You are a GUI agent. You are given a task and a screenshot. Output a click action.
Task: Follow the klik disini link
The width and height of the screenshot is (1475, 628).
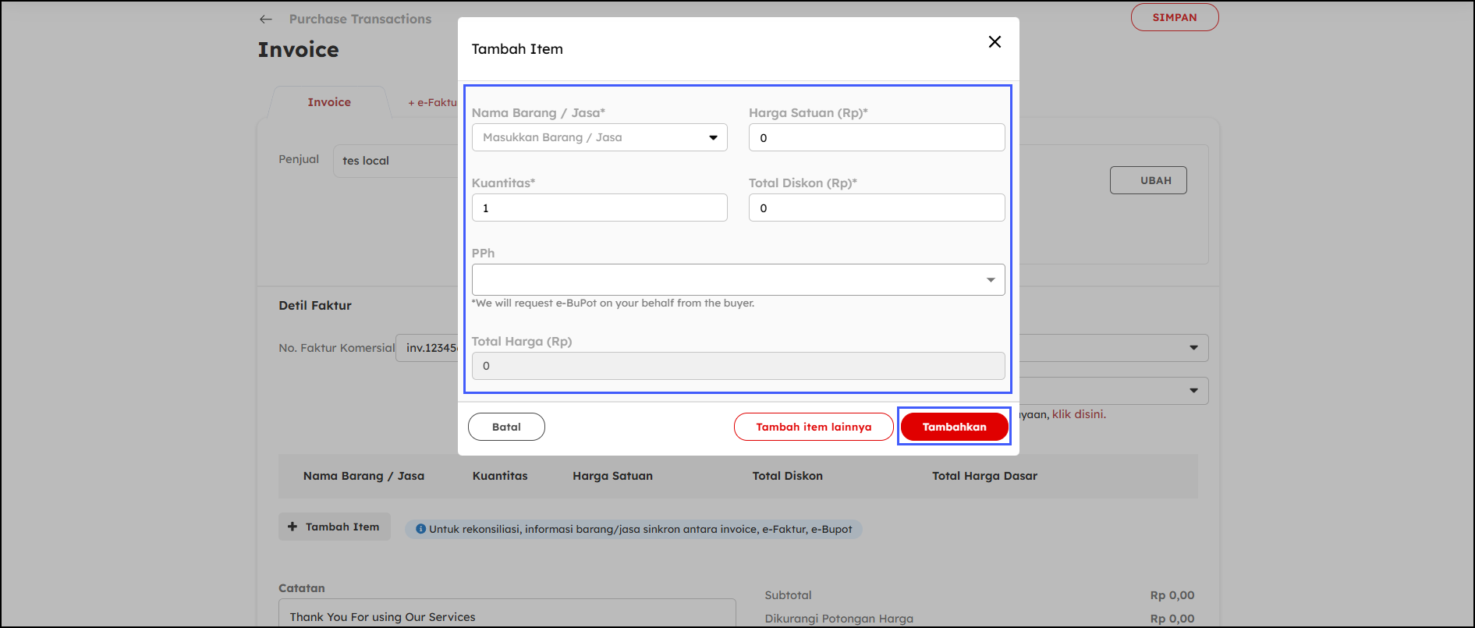[x=1079, y=414]
